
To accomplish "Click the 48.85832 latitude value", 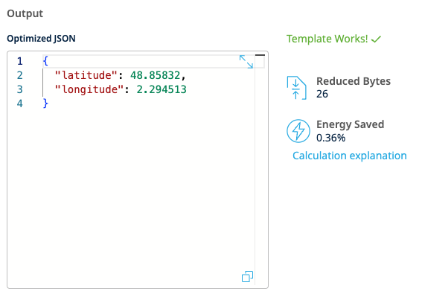I will click(x=156, y=75).
